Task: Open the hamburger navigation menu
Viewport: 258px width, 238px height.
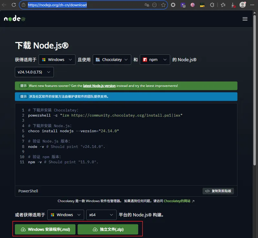Action: [x=245, y=19]
